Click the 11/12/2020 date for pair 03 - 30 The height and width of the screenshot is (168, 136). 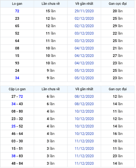click(x=84, y=141)
